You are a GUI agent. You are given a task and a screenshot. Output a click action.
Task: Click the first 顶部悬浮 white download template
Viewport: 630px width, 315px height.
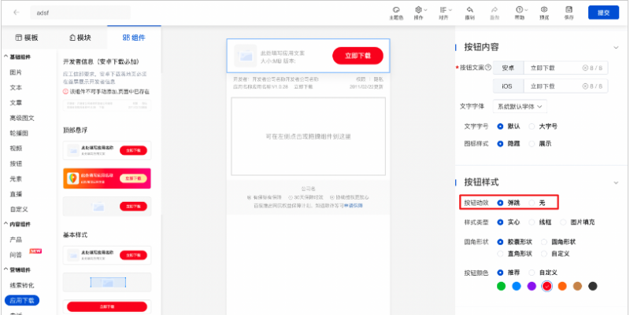pyautogui.click(x=107, y=151)
